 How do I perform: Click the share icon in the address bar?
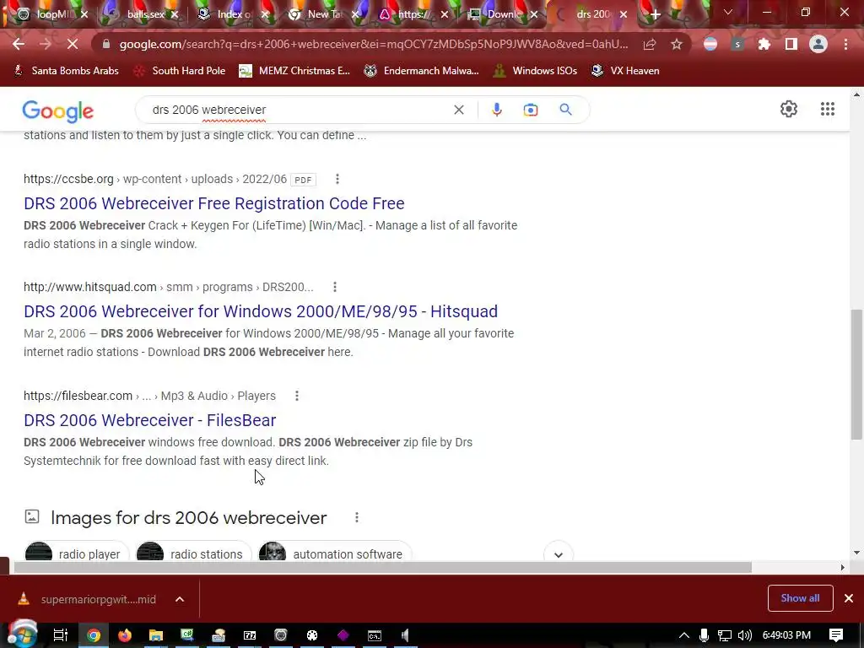point(650,44)
